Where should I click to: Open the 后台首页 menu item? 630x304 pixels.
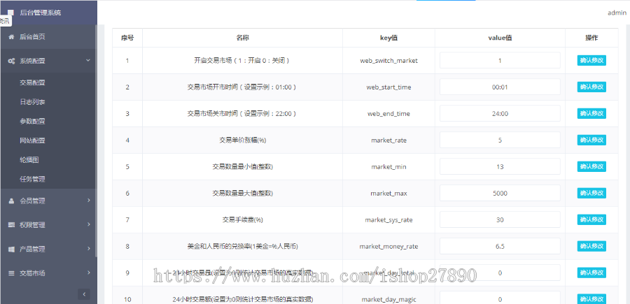point(48,37)
